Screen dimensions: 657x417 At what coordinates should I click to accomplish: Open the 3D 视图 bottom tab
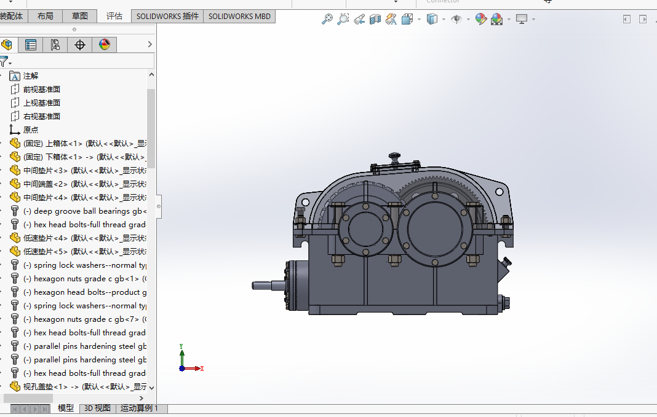[x=97, y=408]
